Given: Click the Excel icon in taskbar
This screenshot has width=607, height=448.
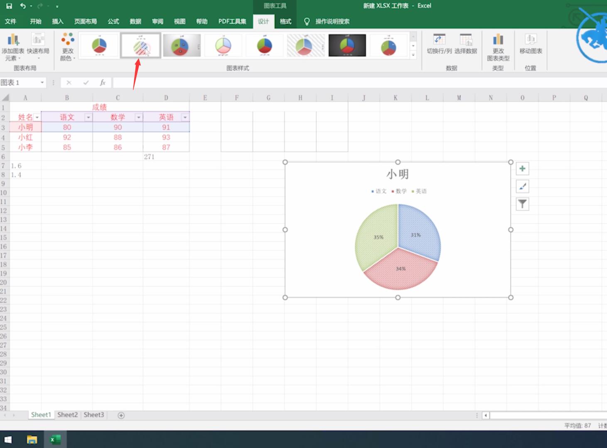Looking at the screenshot, I should coord(55,439).
